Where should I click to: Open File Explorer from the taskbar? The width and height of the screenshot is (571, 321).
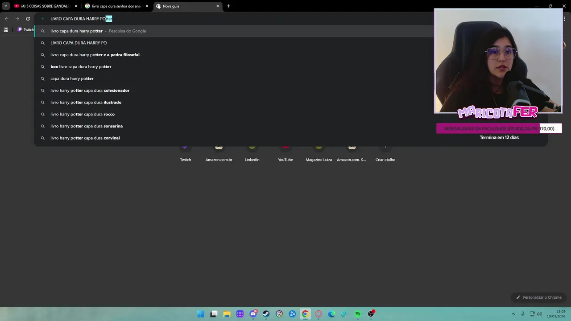pos(227,314)
